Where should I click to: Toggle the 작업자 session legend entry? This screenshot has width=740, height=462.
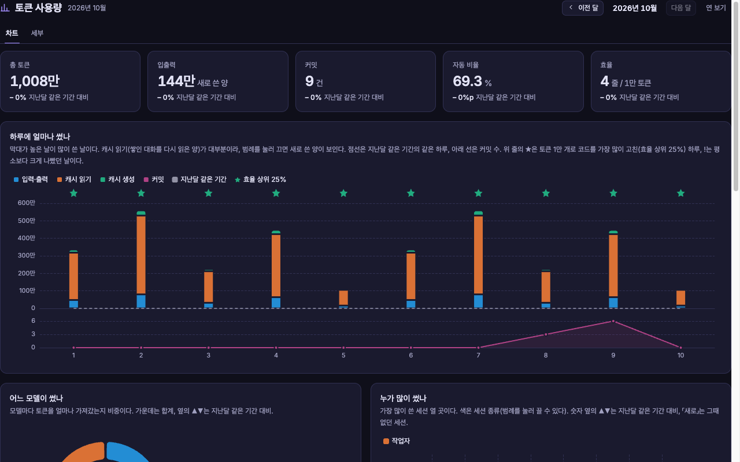[397, 441]
